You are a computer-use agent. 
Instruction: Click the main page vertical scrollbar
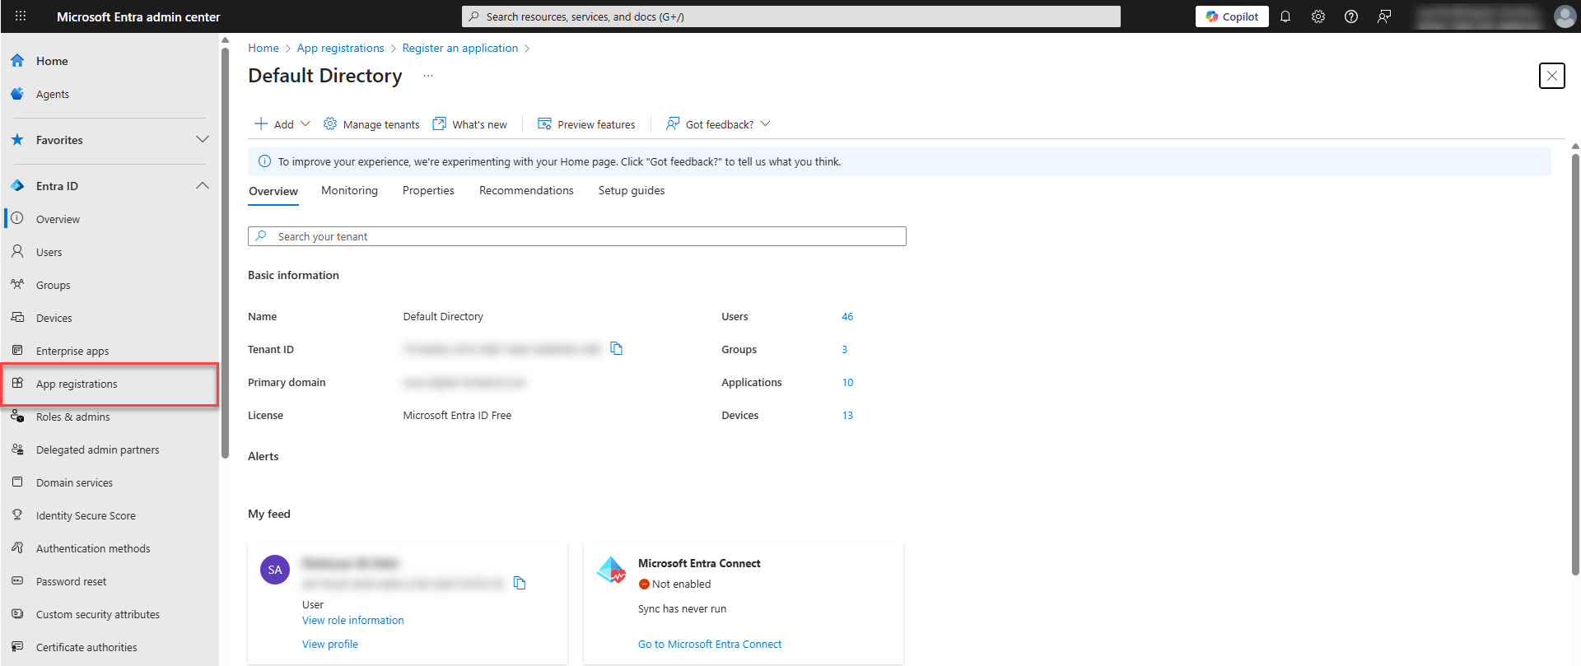click(x=1575, y=365)
